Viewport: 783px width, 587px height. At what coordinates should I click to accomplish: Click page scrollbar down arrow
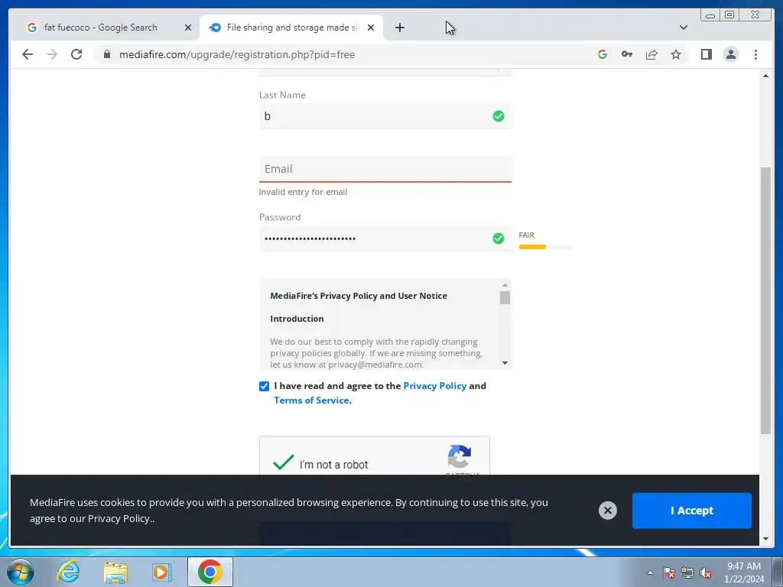point(765,539)
